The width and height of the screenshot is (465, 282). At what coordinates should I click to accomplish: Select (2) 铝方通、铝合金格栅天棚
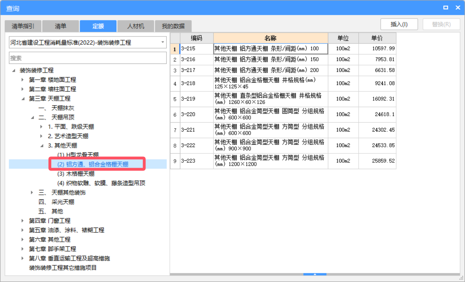pos(92,164)
